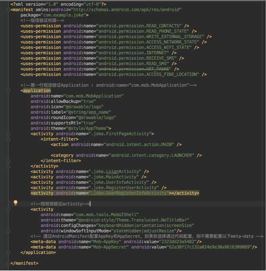This screenshot has width=266, height=271.
Task: Click the MainActivity activity line
Action: (x=88, y=177)
